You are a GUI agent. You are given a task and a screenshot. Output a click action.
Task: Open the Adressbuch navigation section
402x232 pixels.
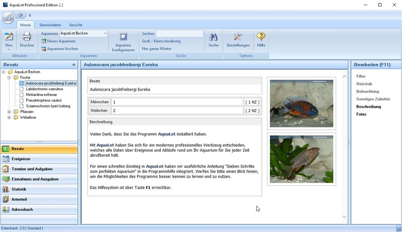coord(39,209)
